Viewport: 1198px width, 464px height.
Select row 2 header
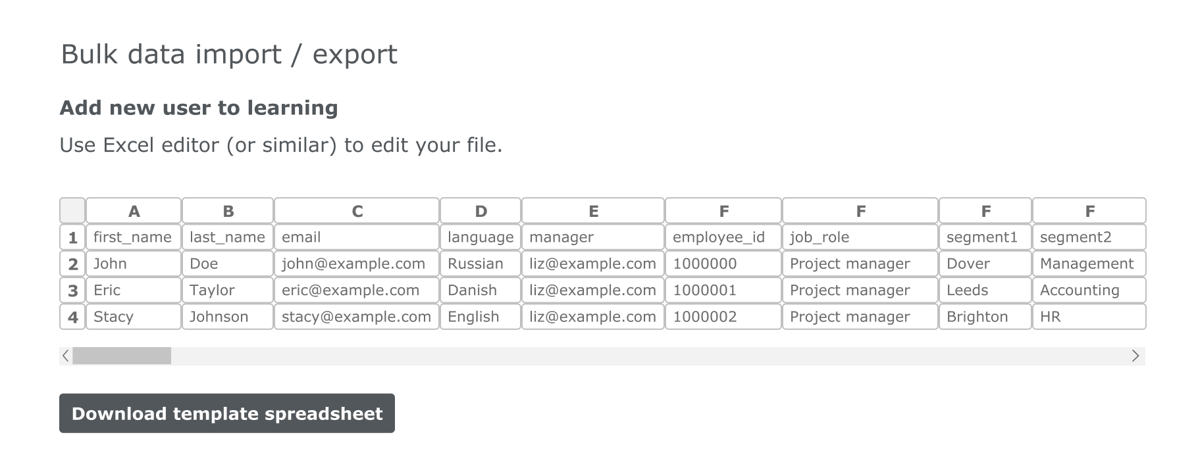click(72, 264)
